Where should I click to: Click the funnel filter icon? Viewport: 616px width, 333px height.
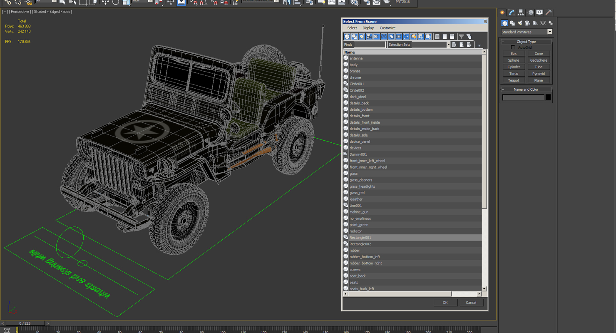461,37
